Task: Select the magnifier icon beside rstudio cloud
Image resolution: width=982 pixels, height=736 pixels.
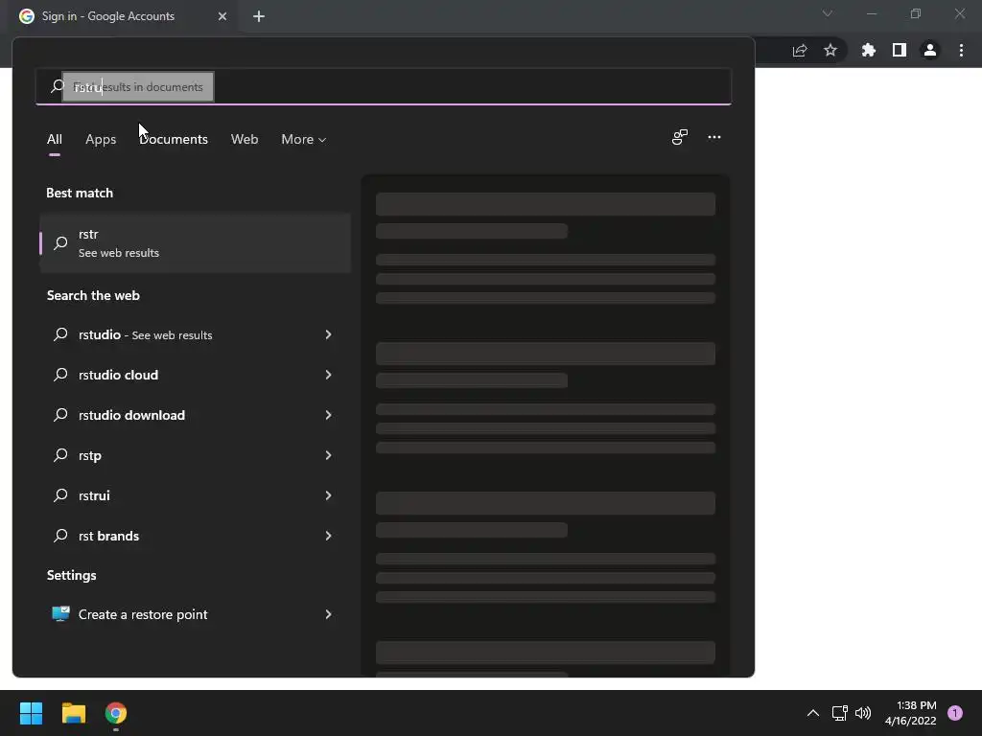Action: tap(60, 375)
